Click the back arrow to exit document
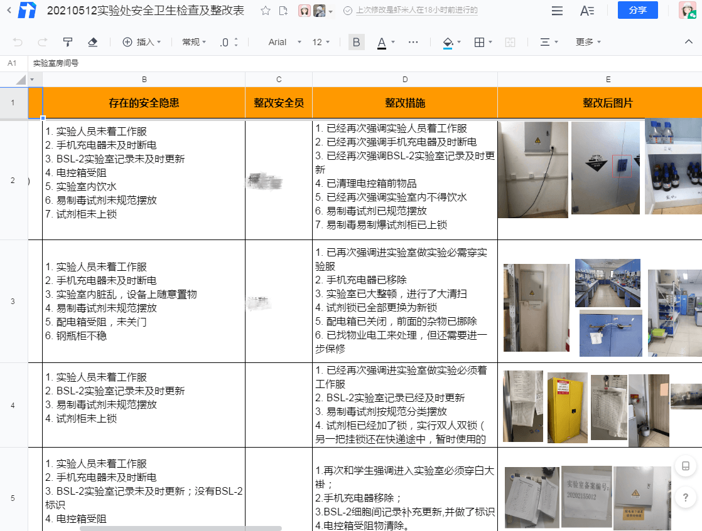 [9, 11]
